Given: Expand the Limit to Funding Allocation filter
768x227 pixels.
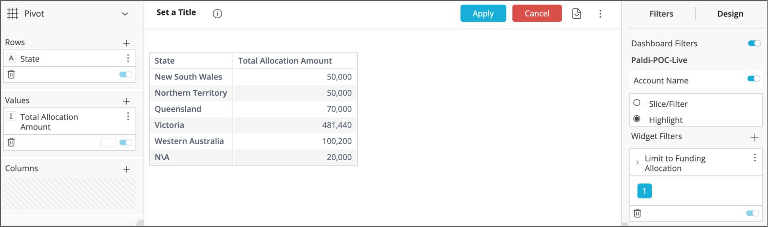Looking at the screenshot, I should point(637,163).
